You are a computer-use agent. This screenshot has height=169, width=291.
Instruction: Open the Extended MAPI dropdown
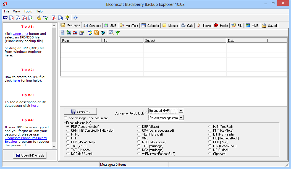181,111
